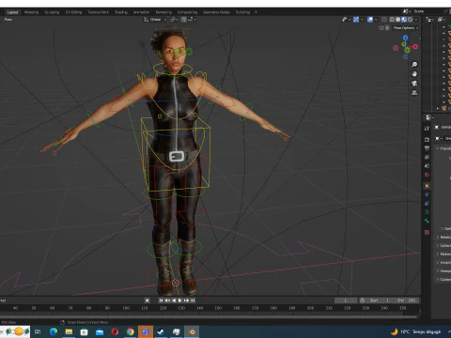
Task: Select solid viewport shading
Action: click(x=398, y=20)
